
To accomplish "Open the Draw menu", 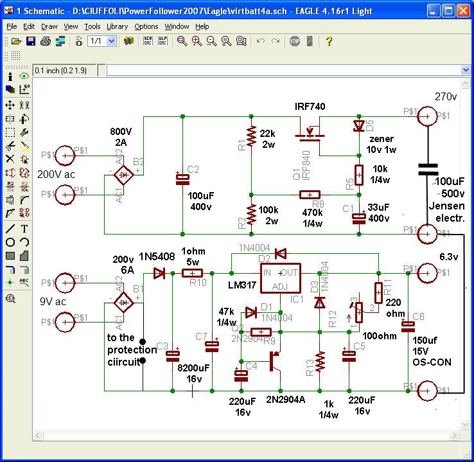I will click(49, 26).
